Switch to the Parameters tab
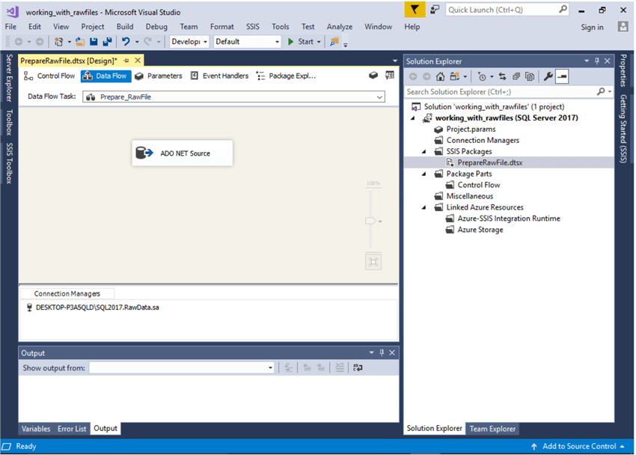636x455 pixels. (x=159, y=76)
